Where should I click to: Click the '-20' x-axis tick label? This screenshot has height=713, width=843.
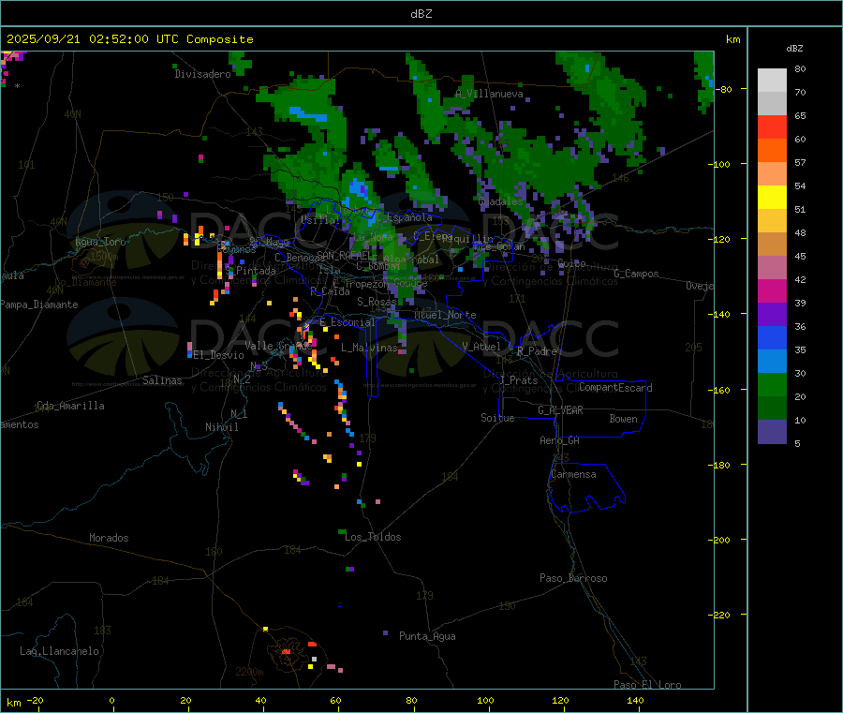[36, 700]
